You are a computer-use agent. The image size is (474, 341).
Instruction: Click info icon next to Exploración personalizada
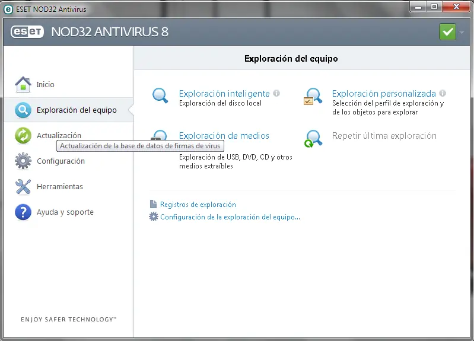tap(443, 94)
